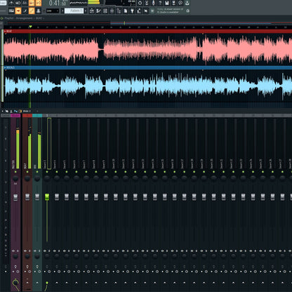Click the green playhead marker on timeline
Screen dimensions: 292x292
click(x=30, y=27)
